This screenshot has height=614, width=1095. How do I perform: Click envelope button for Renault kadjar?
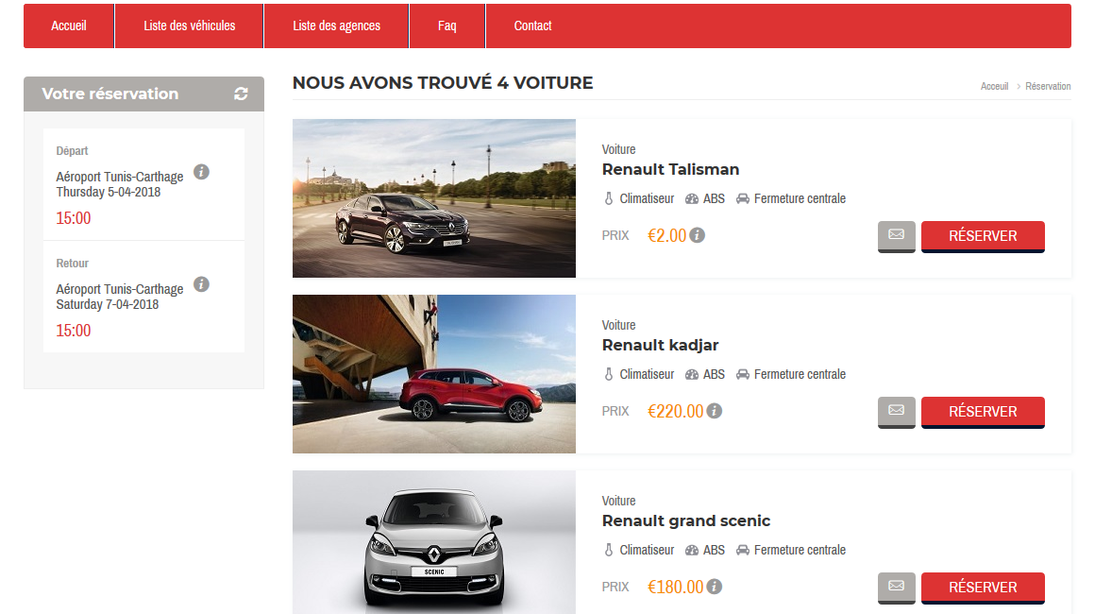[x=896, y=412]
